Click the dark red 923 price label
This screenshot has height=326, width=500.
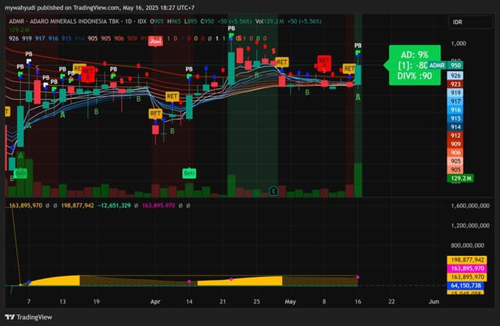click(x=455, y=84)
